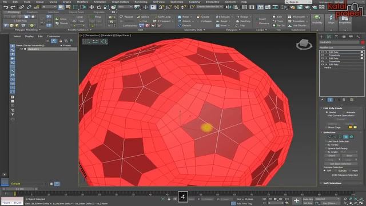Enable the By Angle checkbox
Image resolution: width=366 pixels, height=206 pixels.
tap(326, 152)
